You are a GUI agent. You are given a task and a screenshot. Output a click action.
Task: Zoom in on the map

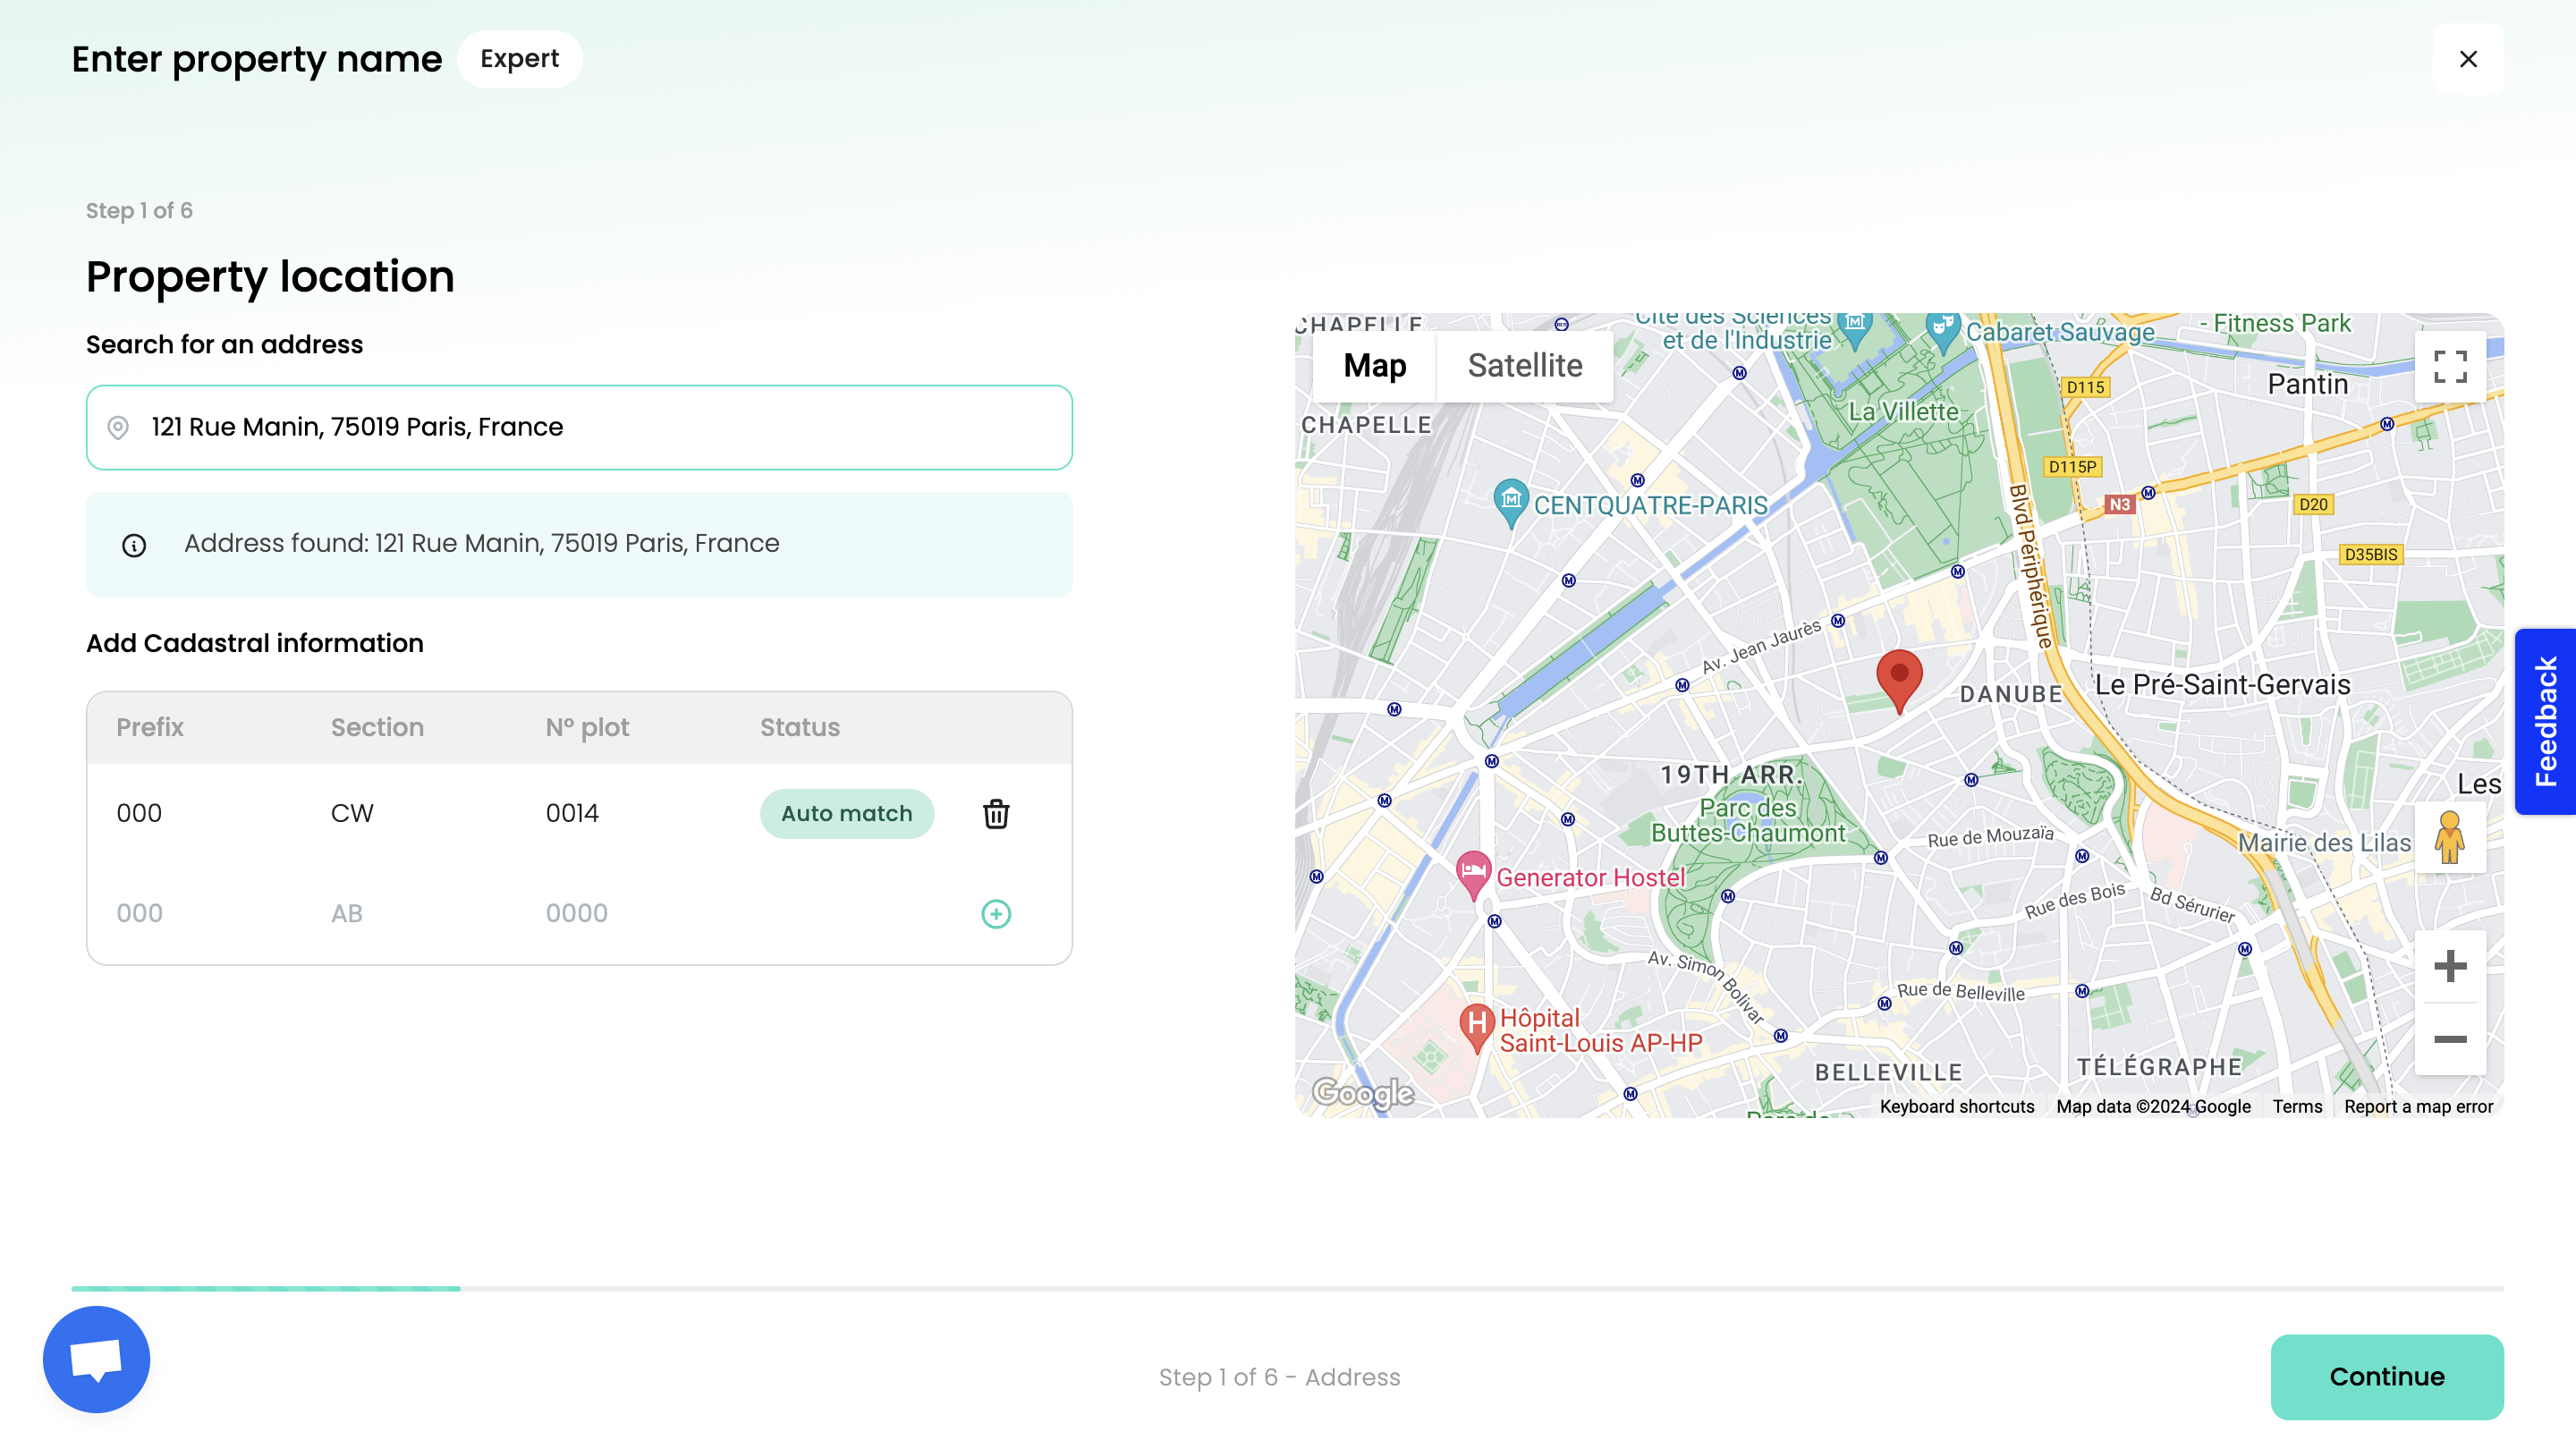2449,966
